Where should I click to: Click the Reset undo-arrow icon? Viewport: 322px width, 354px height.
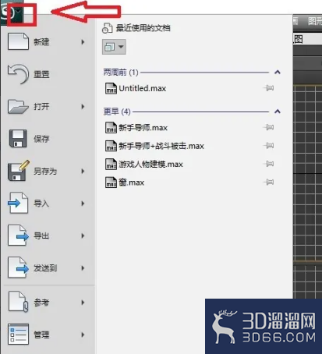tap(18, 74)
